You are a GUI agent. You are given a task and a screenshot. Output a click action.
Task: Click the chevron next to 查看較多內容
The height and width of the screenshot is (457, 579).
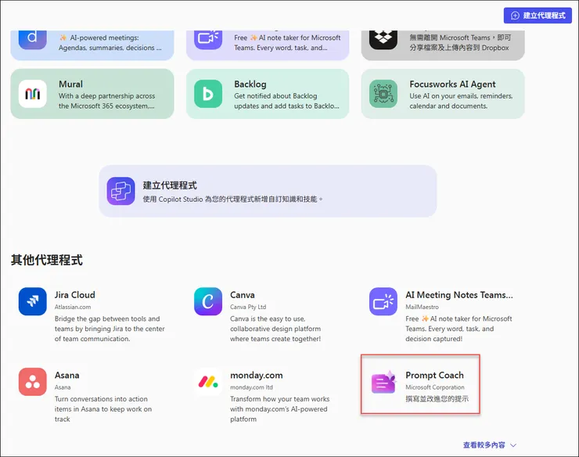513,445
